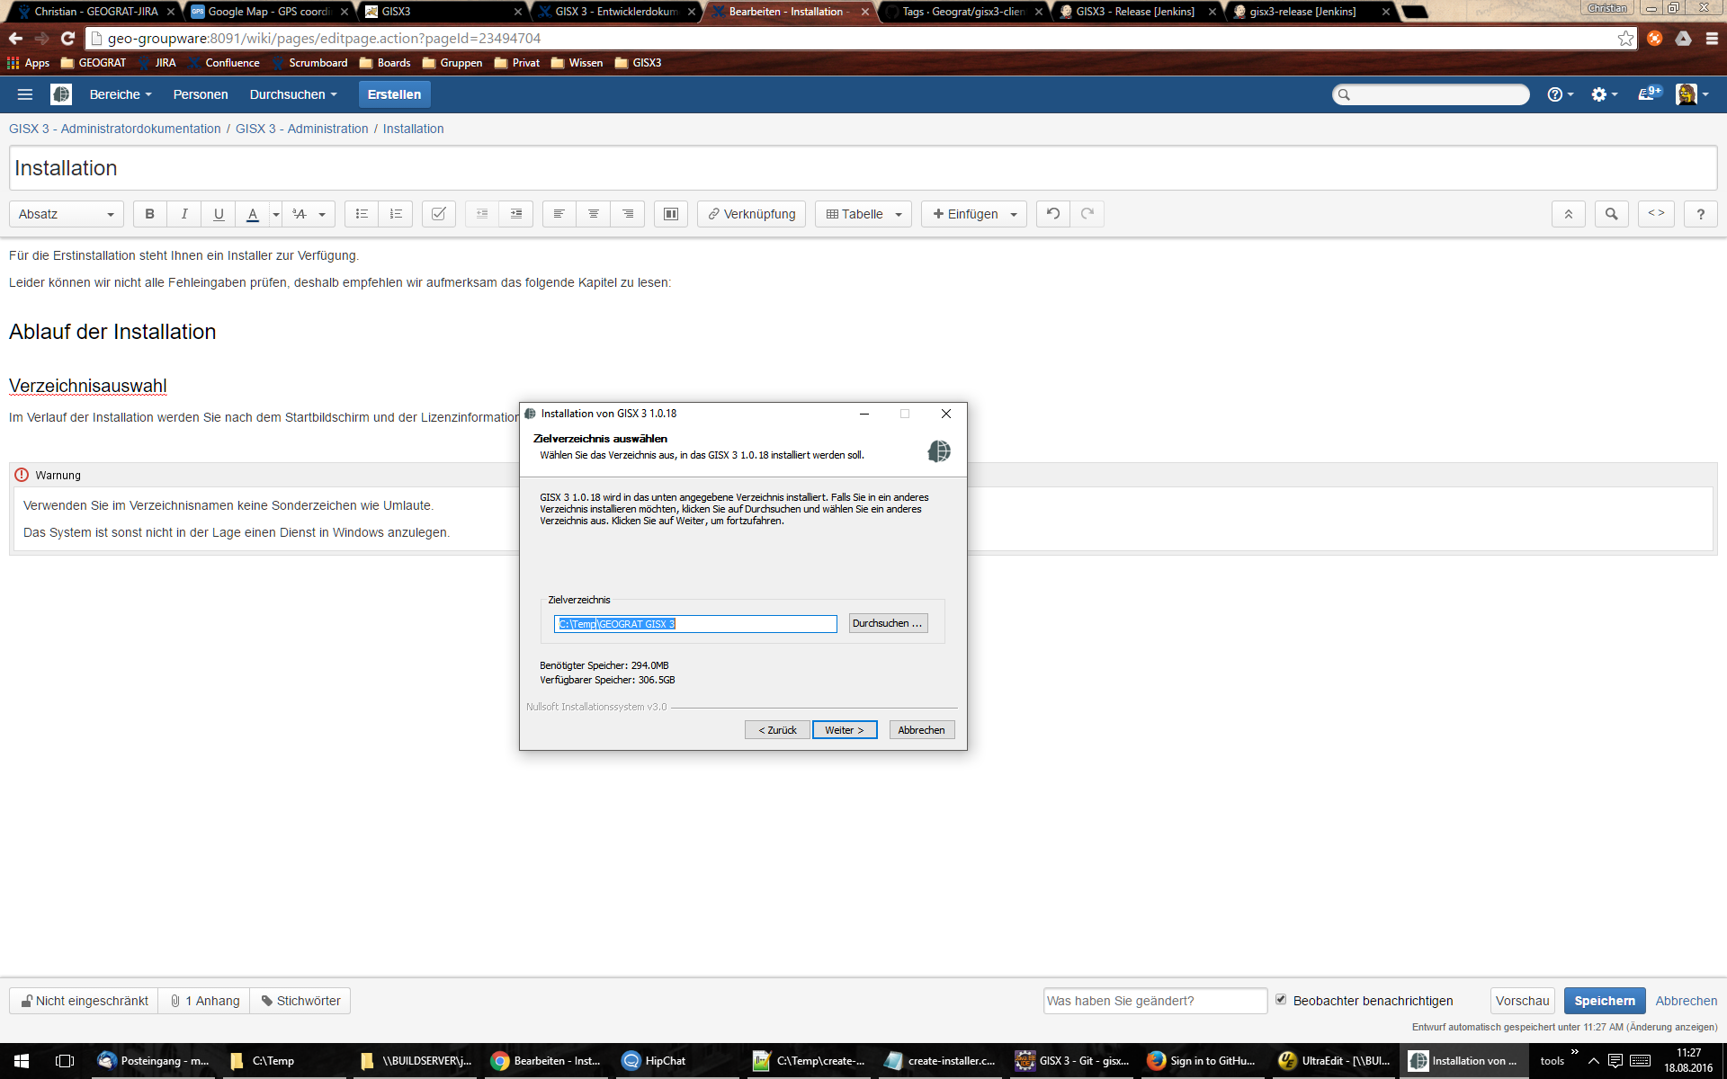Open the Confluence hamburger sidebar menu
The width and height of the screenshot is (1727, 1079).
coord(25,94)
